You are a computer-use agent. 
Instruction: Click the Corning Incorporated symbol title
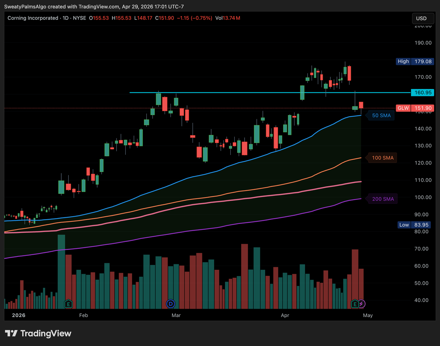[x=33, y=18]
